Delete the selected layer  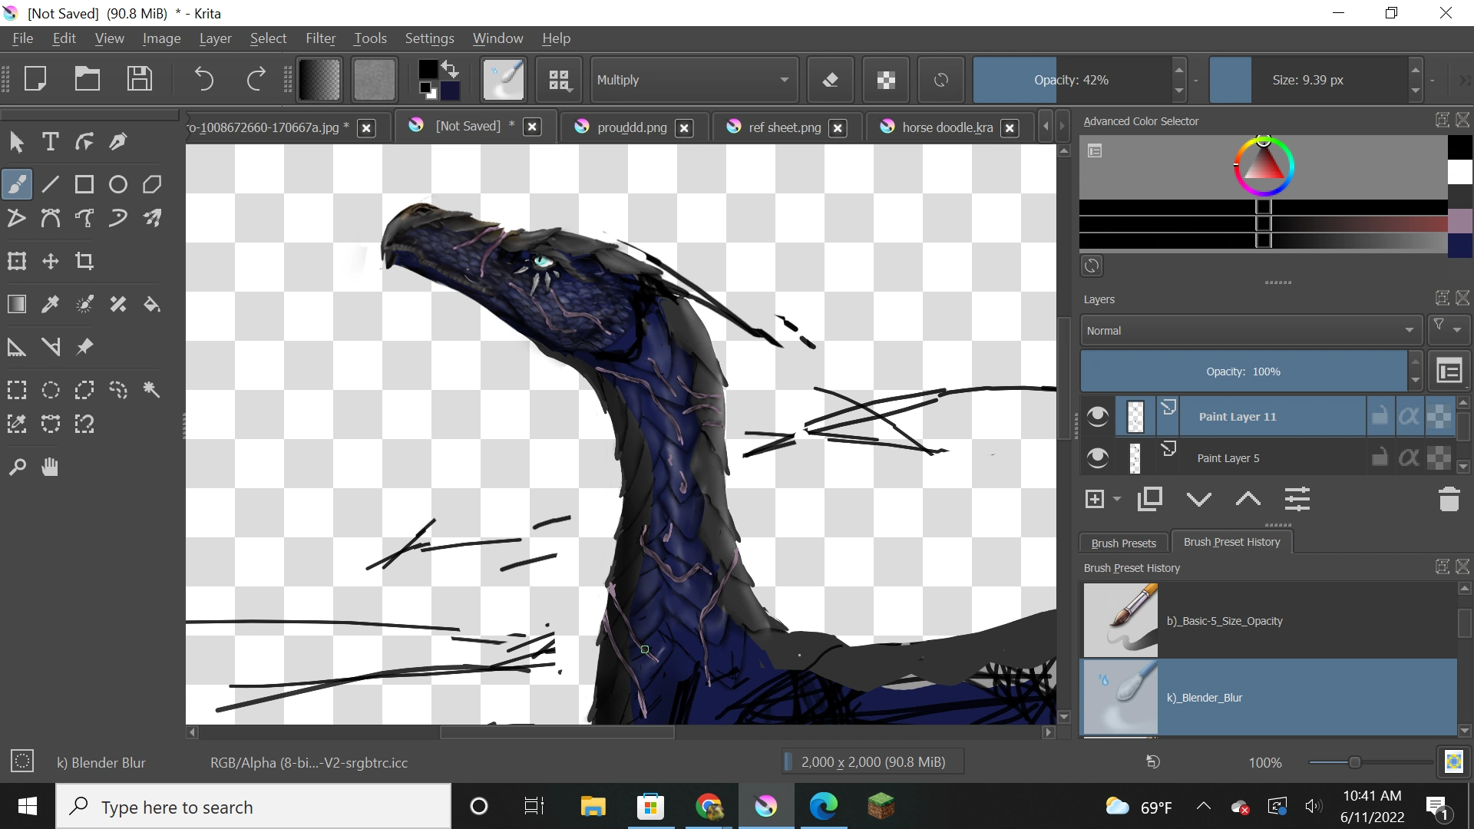click(x=1449, y=499)
